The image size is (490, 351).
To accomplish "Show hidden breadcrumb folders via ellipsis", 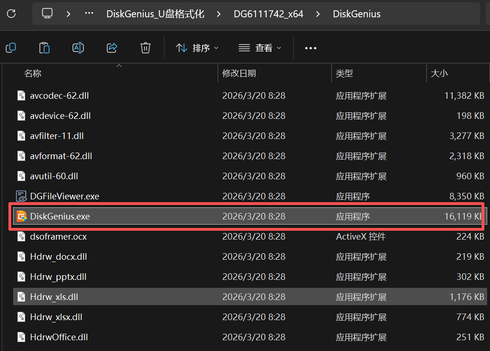I will (x=89, y=14).
